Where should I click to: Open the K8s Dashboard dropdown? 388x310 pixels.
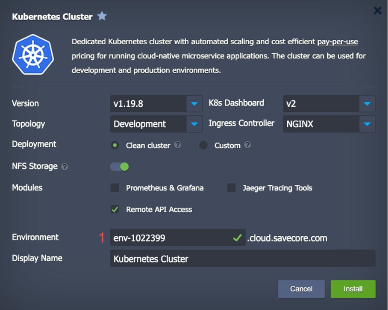pos(367,103)
